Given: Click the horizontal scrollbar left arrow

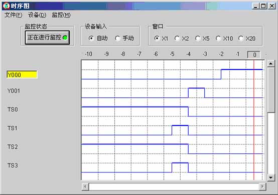Looking at the screenshot, I should (x=85, y=186).
